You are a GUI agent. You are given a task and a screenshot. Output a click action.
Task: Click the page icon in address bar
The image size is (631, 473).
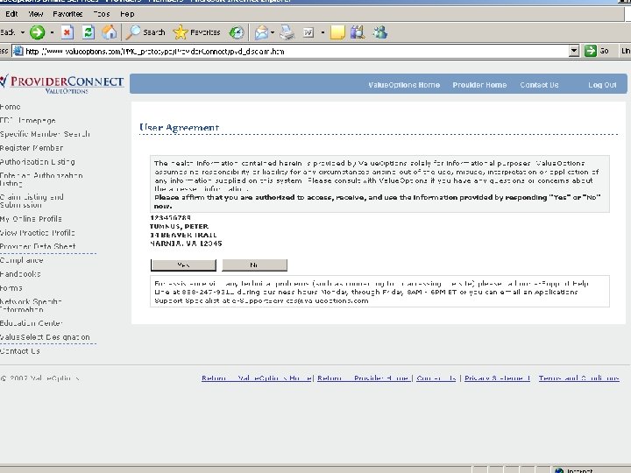click(18, 51)
